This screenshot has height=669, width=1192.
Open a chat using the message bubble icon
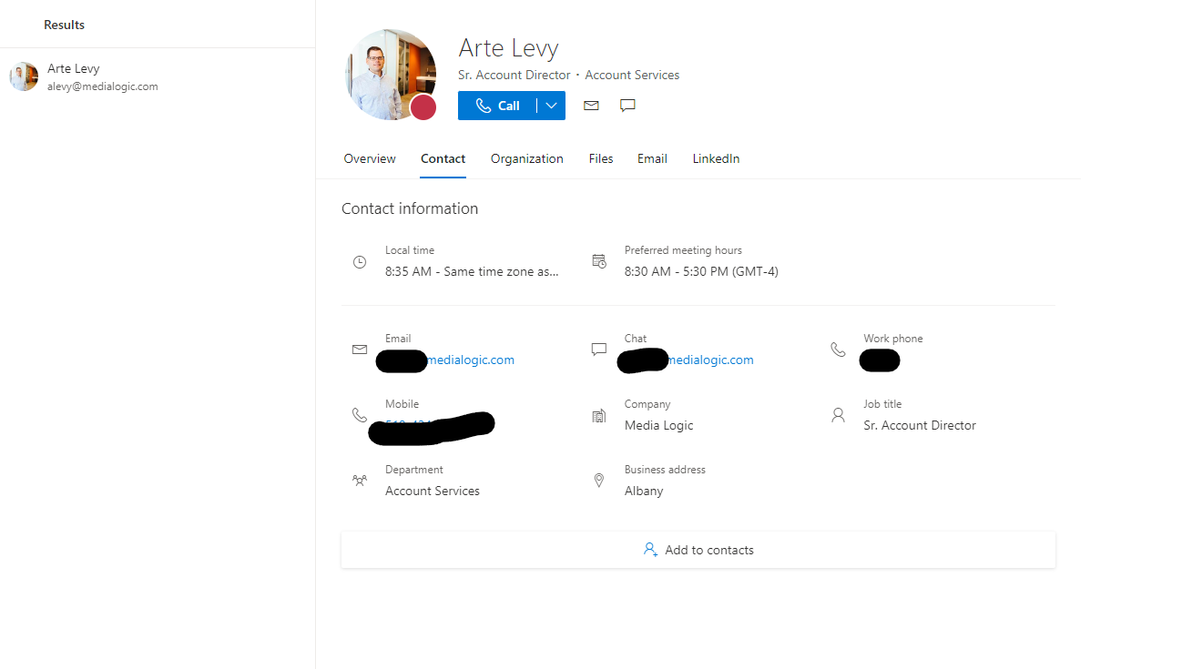627,106
